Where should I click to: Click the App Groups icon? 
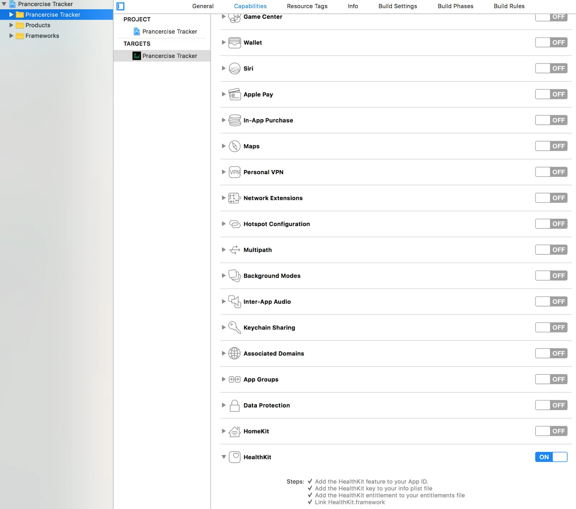point(235,379)
